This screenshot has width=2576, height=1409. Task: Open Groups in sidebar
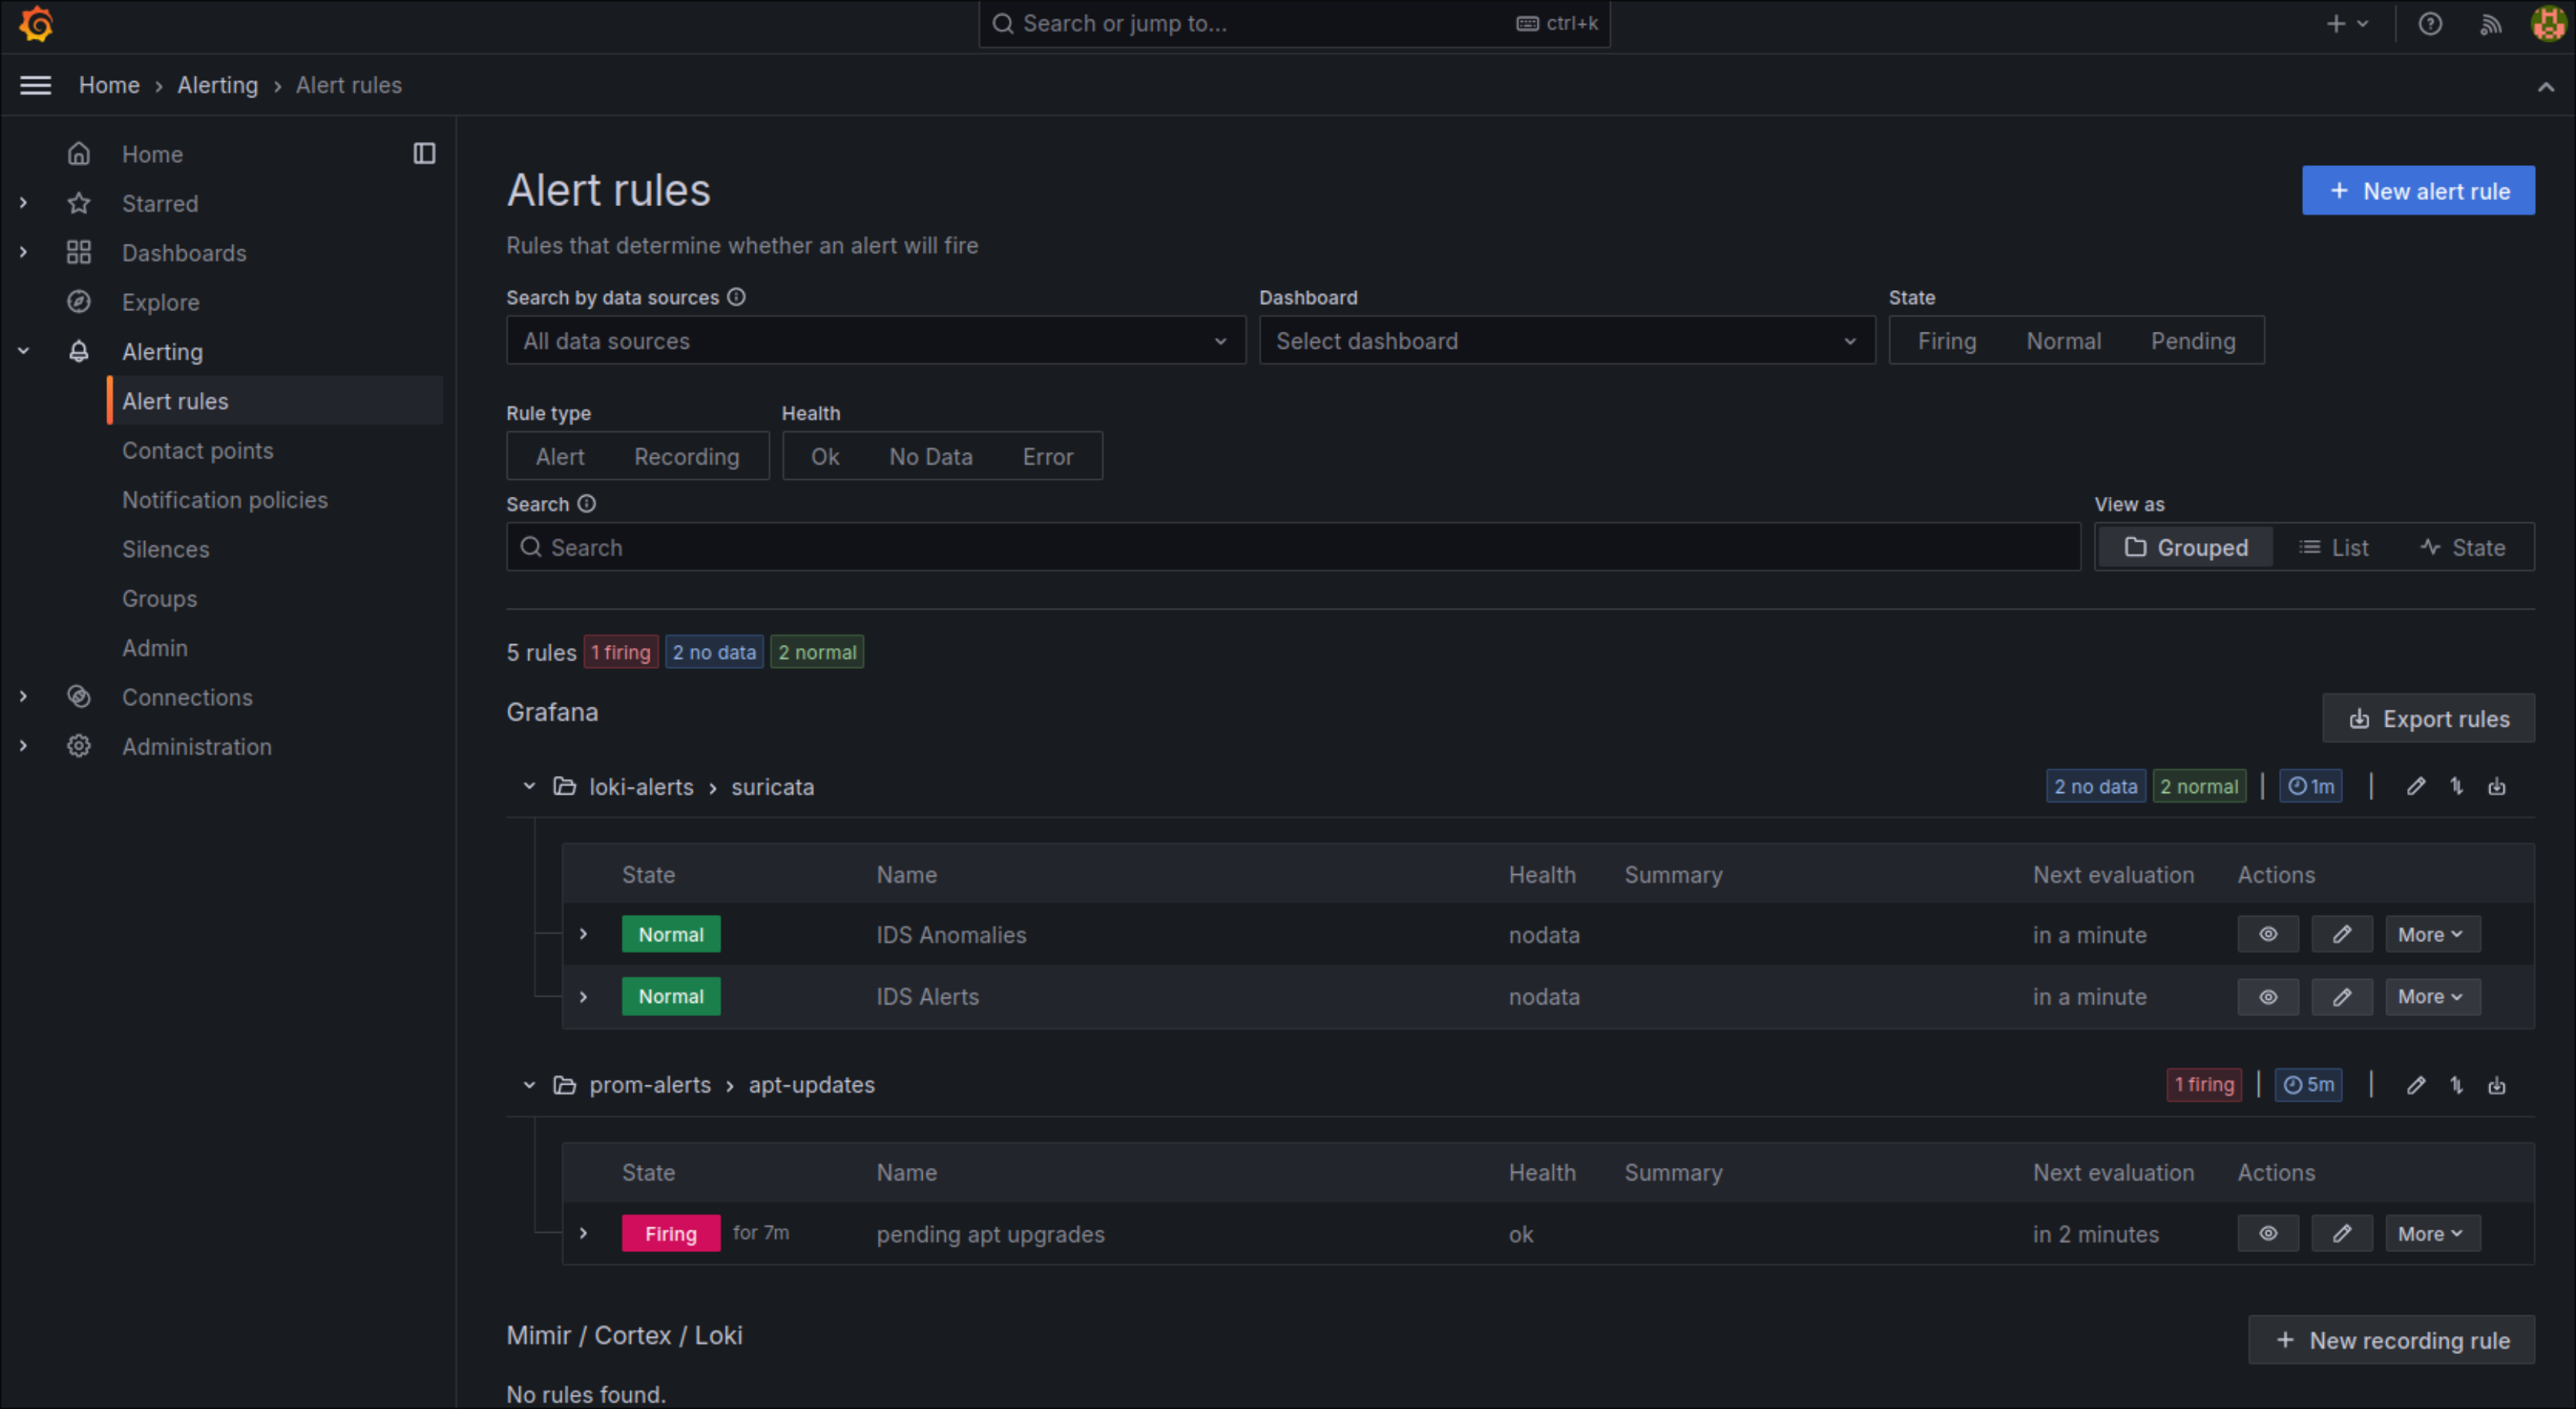[159, 598]
